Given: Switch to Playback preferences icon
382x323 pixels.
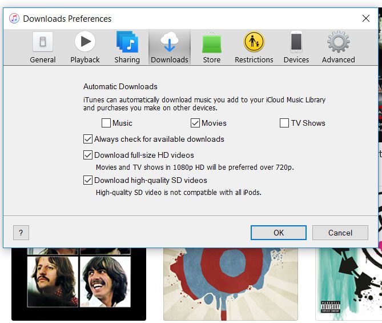Looking at the screenshot, I should 85,47.
